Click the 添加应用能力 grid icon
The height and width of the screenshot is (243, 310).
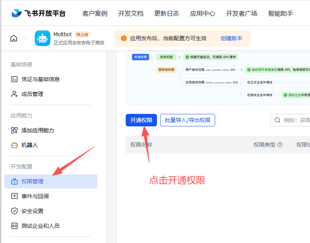point(14,130)
